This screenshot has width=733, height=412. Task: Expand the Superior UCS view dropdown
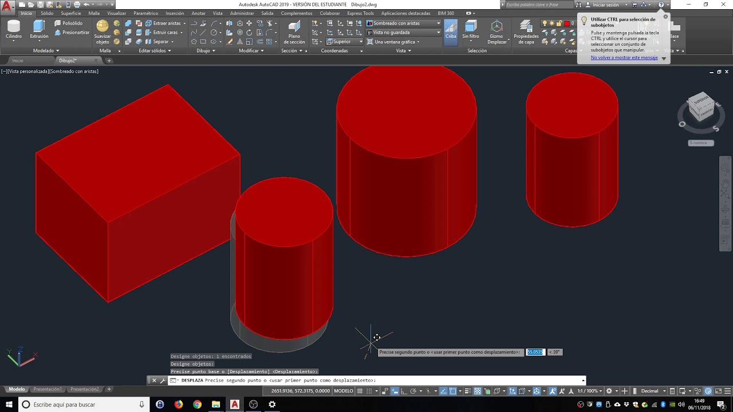[344, 42]
